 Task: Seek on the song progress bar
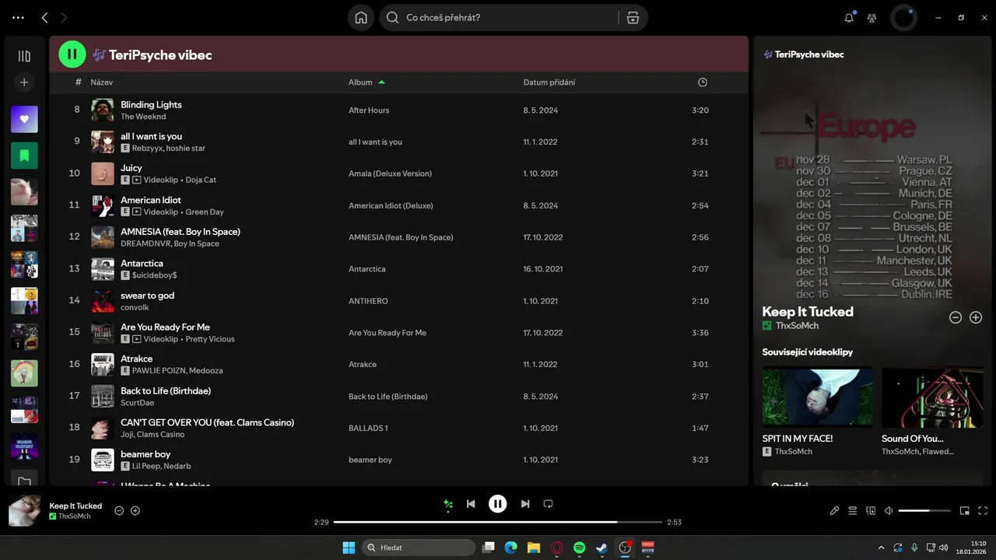pos(498,522)
